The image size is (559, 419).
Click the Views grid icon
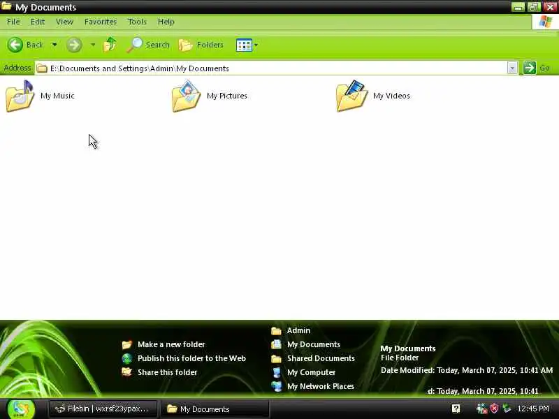[x=244, y=45]
